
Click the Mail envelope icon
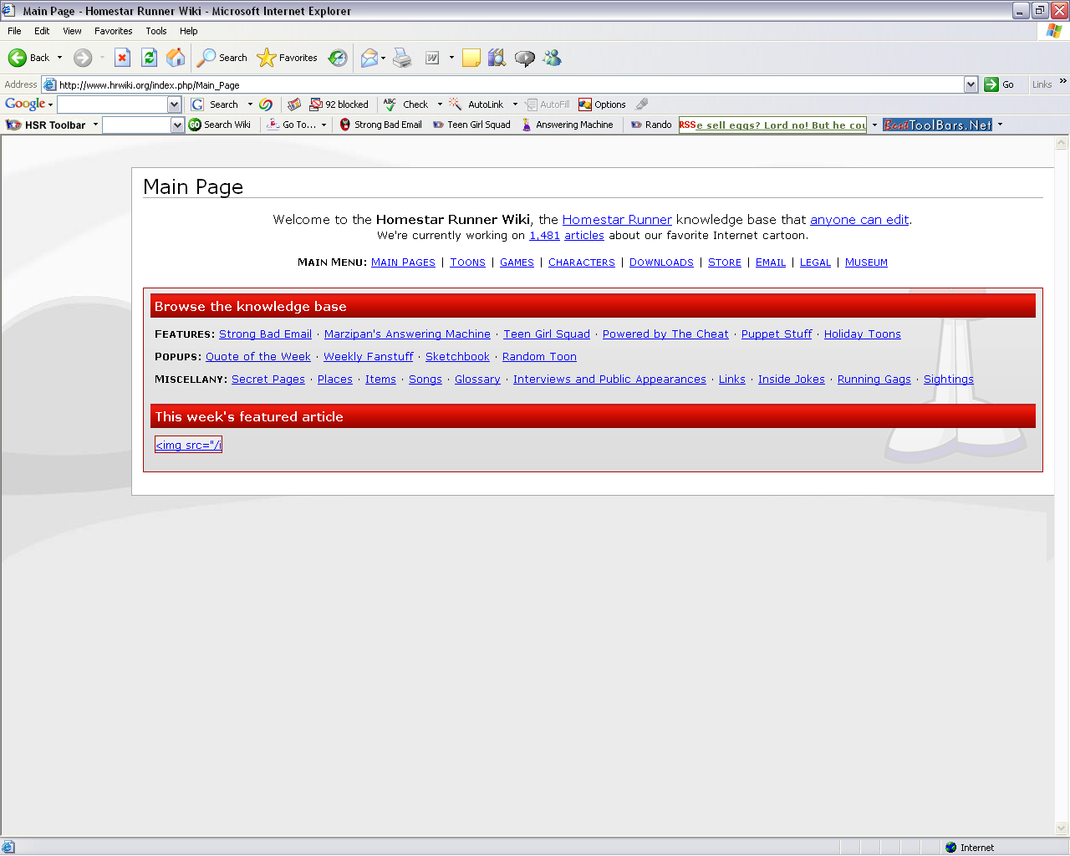[369, 58]
